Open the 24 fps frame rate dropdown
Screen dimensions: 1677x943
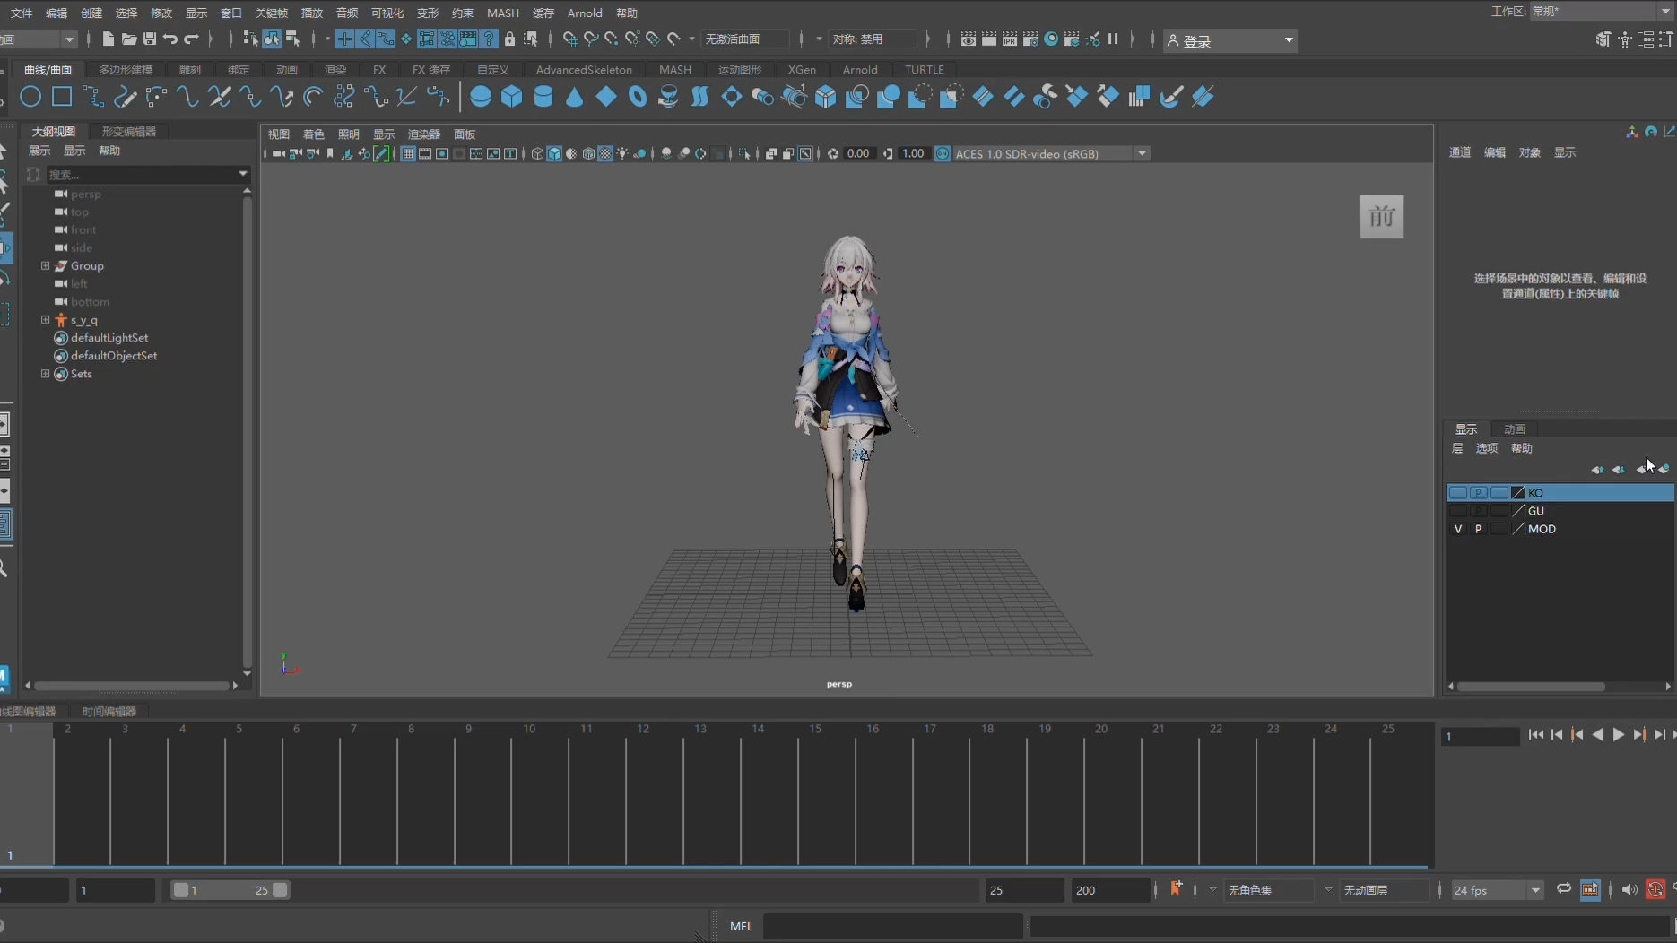[1497, 890]
